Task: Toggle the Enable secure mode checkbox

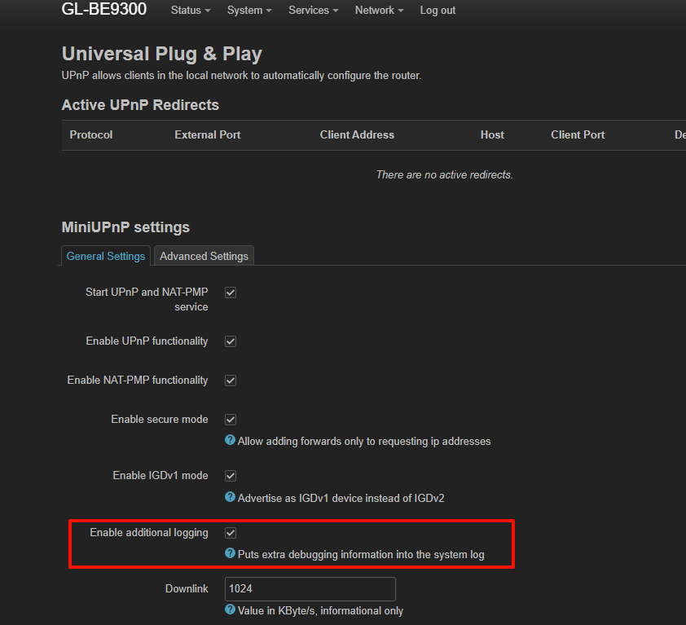Action: (231, 420)
